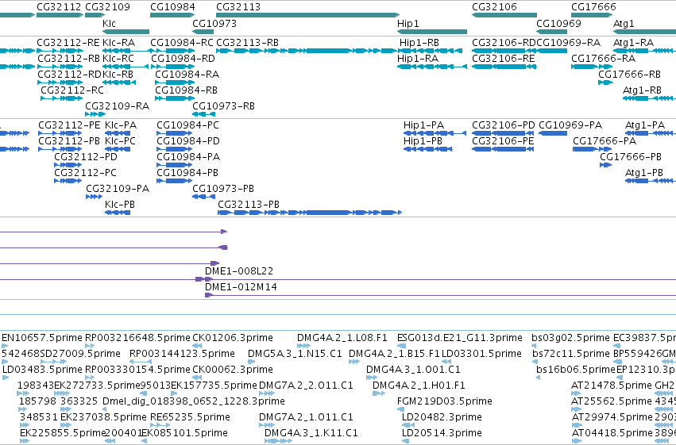676x445 pixels.
Task: Click transcript CG10973-RB label
Action: click(223, 106)
